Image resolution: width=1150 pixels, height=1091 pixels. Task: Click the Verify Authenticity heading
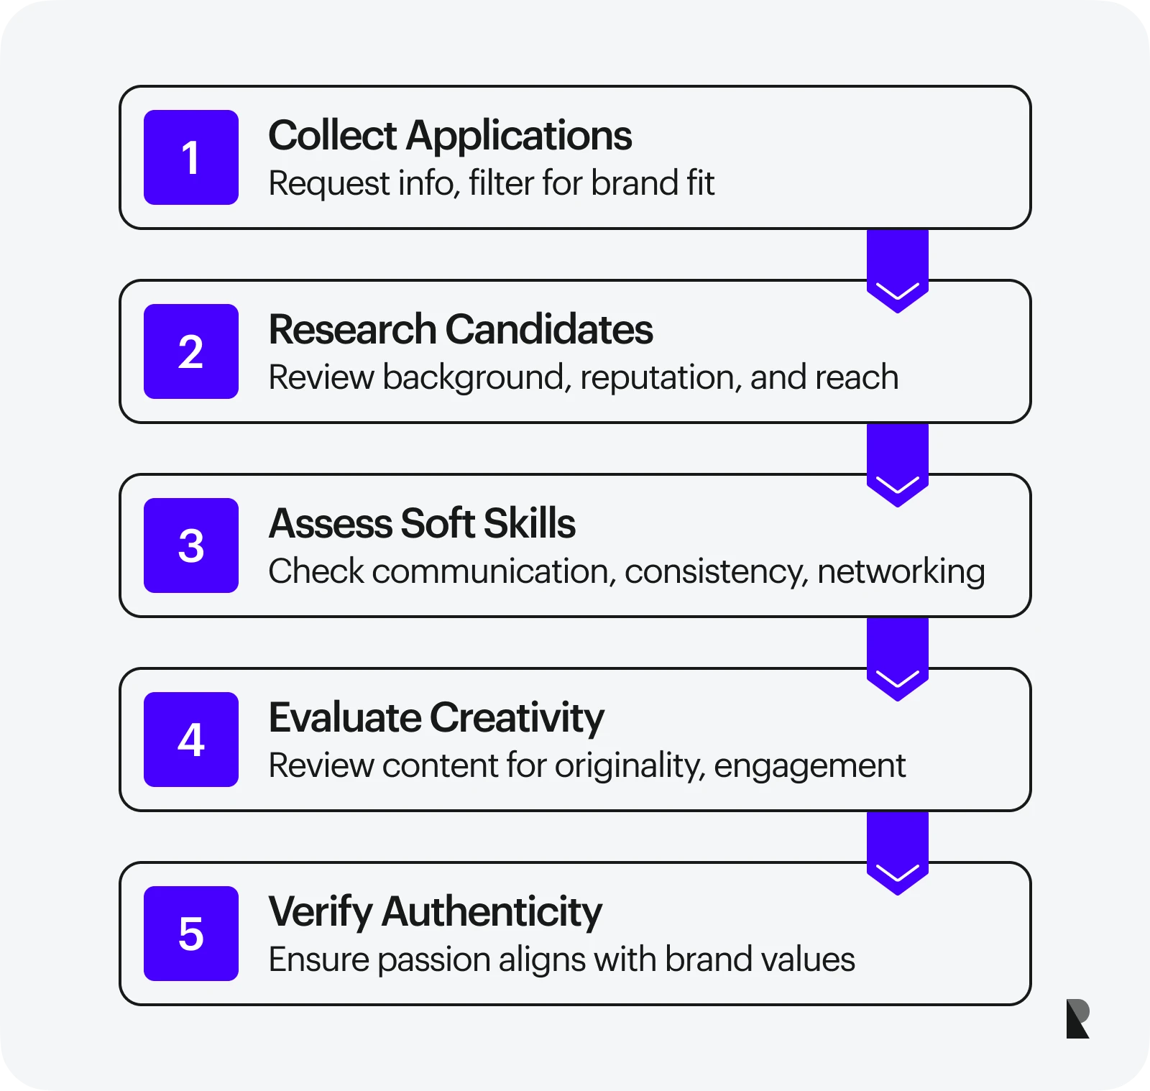point(435,912)
